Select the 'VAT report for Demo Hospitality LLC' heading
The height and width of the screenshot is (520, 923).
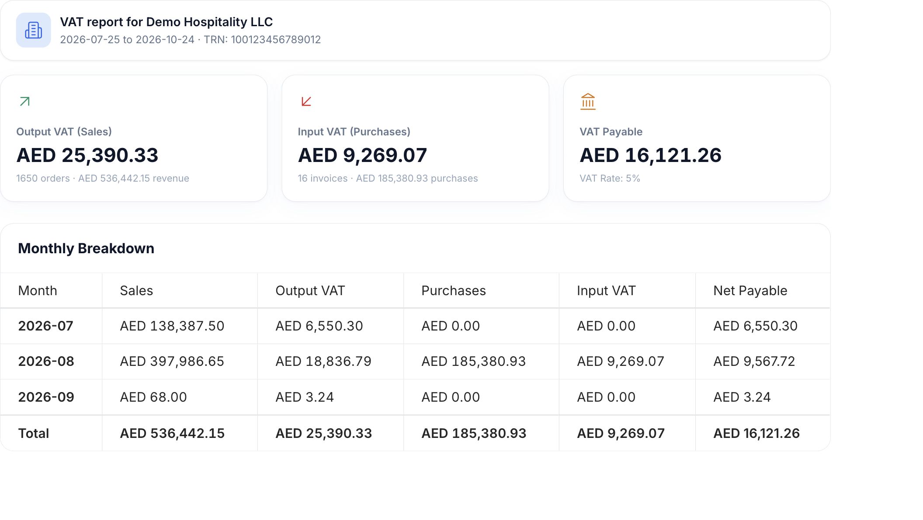click(166, 22)
